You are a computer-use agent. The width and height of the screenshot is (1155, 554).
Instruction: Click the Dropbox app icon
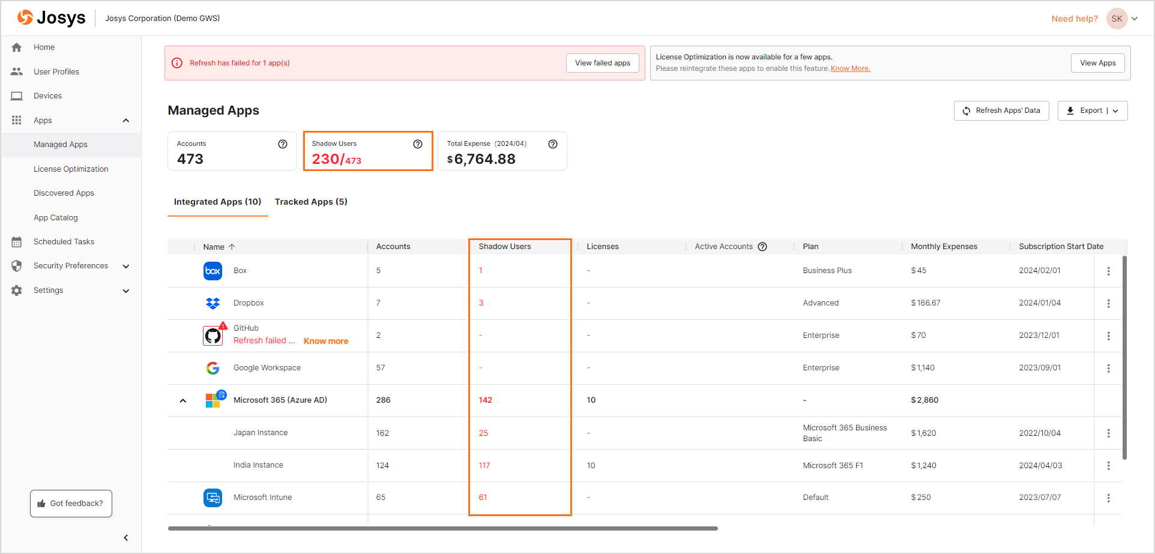213,303
